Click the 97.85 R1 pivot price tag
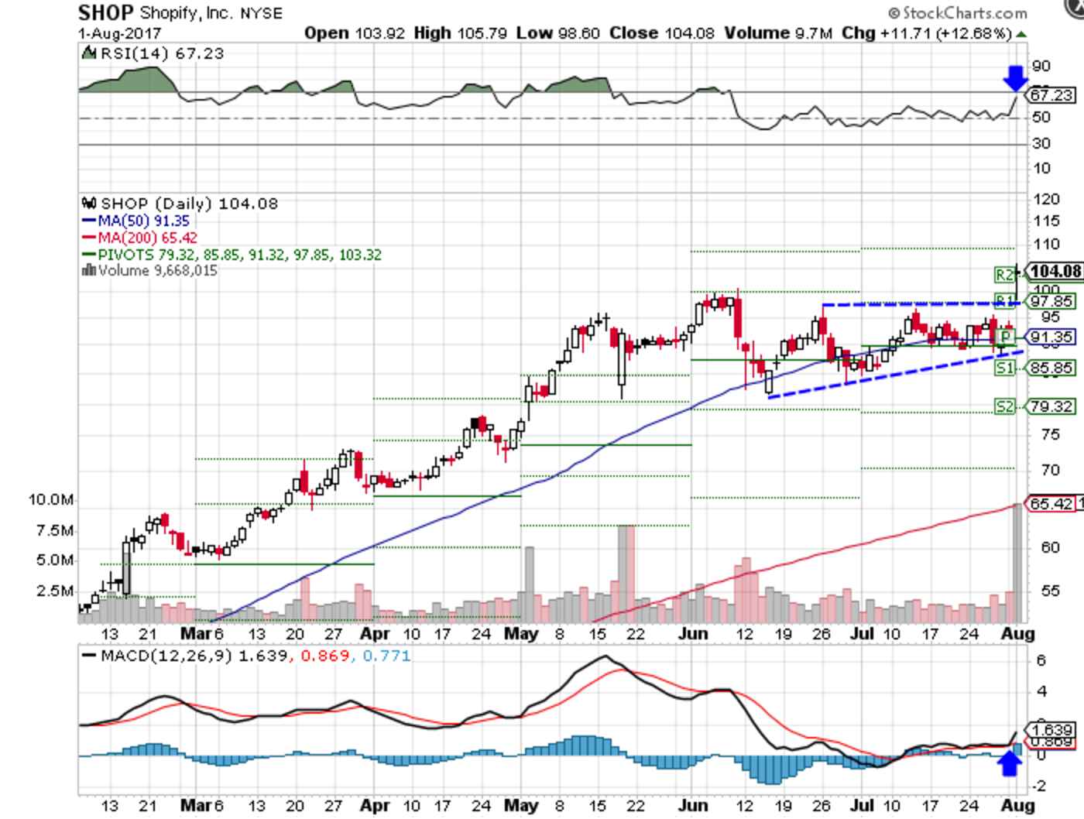Viewport: 1084px width, 819px height. click(1051, 301)
